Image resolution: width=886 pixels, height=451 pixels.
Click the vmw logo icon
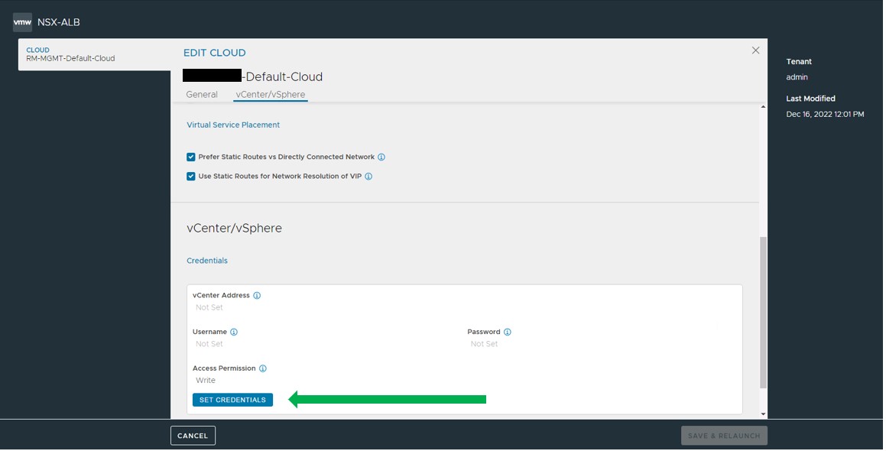point(22,23)
